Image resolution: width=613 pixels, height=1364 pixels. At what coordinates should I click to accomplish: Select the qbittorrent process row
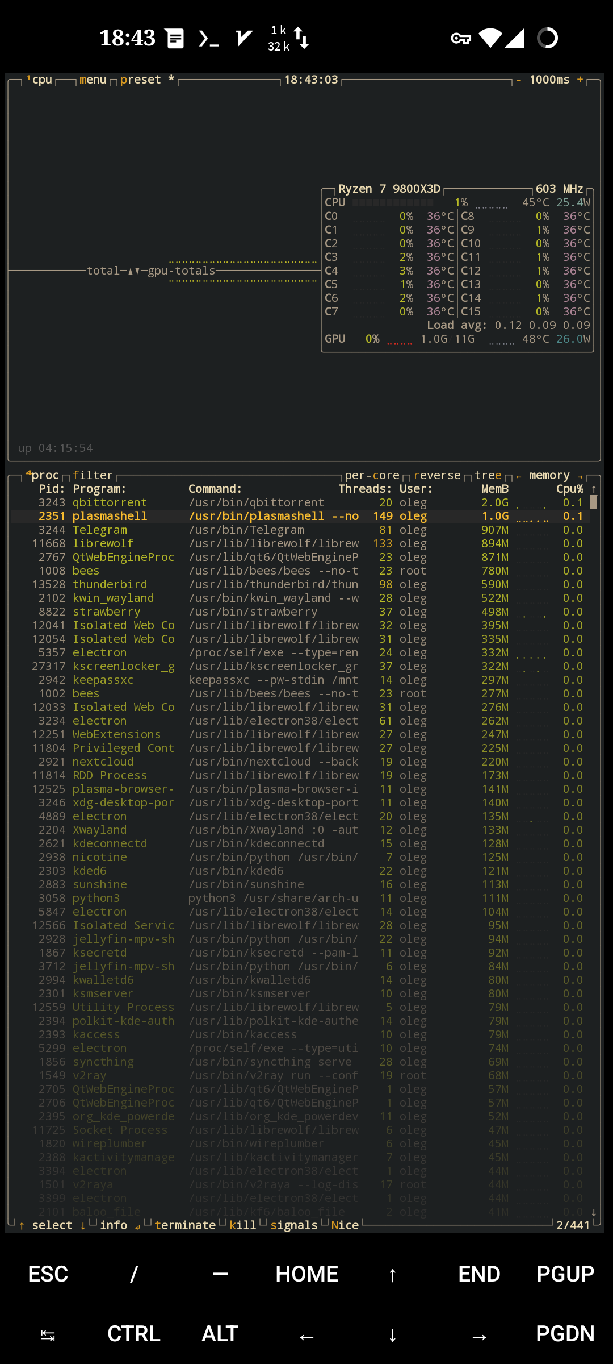coord(301,502)
